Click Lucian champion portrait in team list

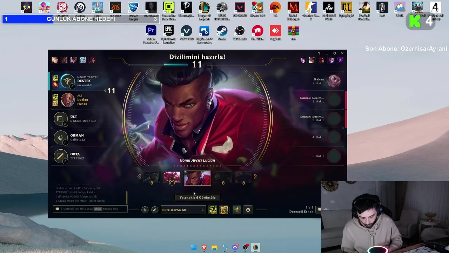coord(67,100)
